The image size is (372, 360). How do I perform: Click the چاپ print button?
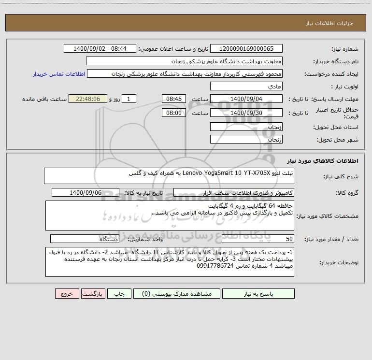click(x=119, y=294)
